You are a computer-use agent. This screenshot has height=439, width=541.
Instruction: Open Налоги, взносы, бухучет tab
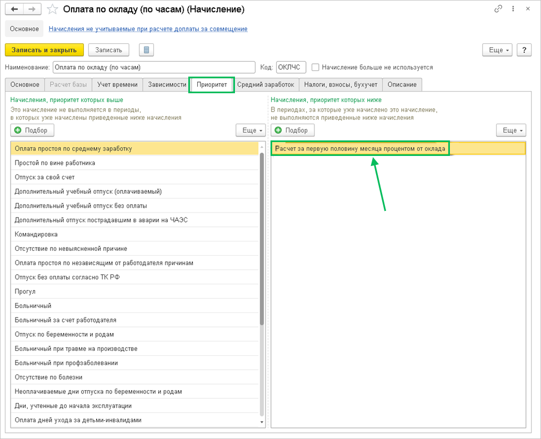340,84
